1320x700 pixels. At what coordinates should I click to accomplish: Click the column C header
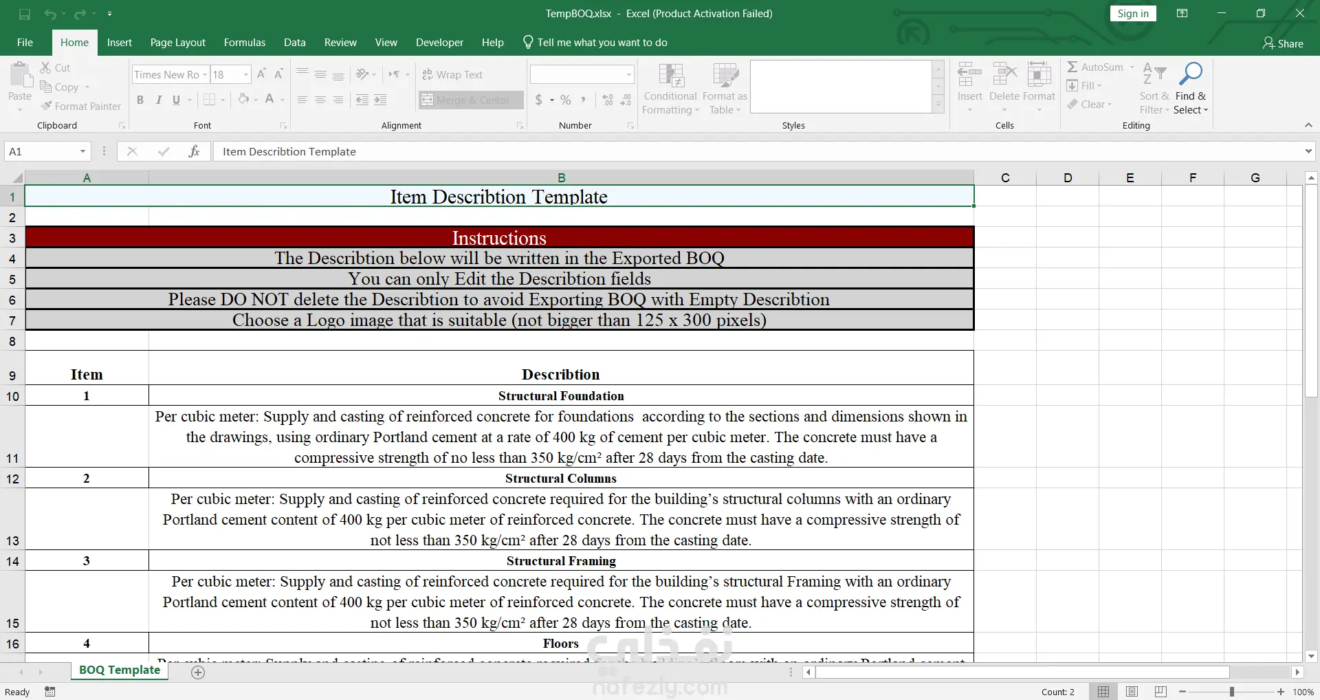1005,178
